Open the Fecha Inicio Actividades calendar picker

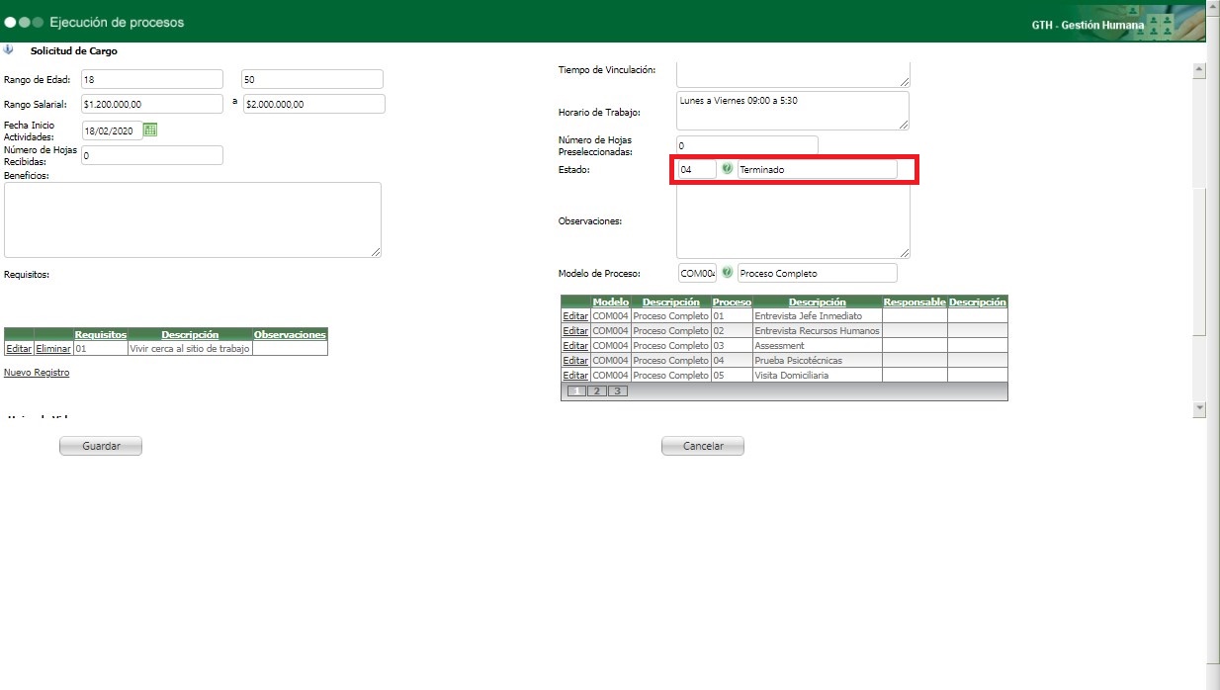[x=150, y=129]
